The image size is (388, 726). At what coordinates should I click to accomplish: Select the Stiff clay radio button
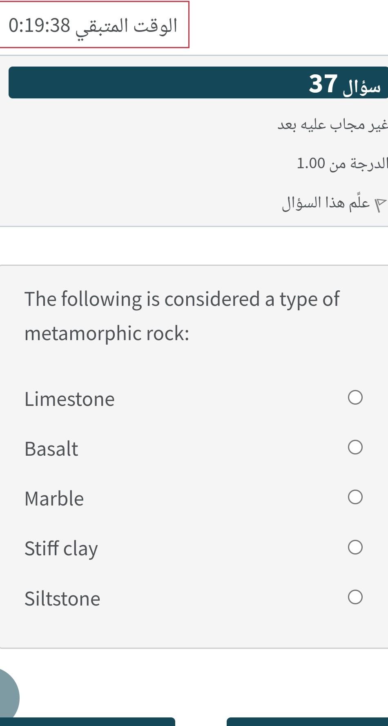tap(355, 547)
